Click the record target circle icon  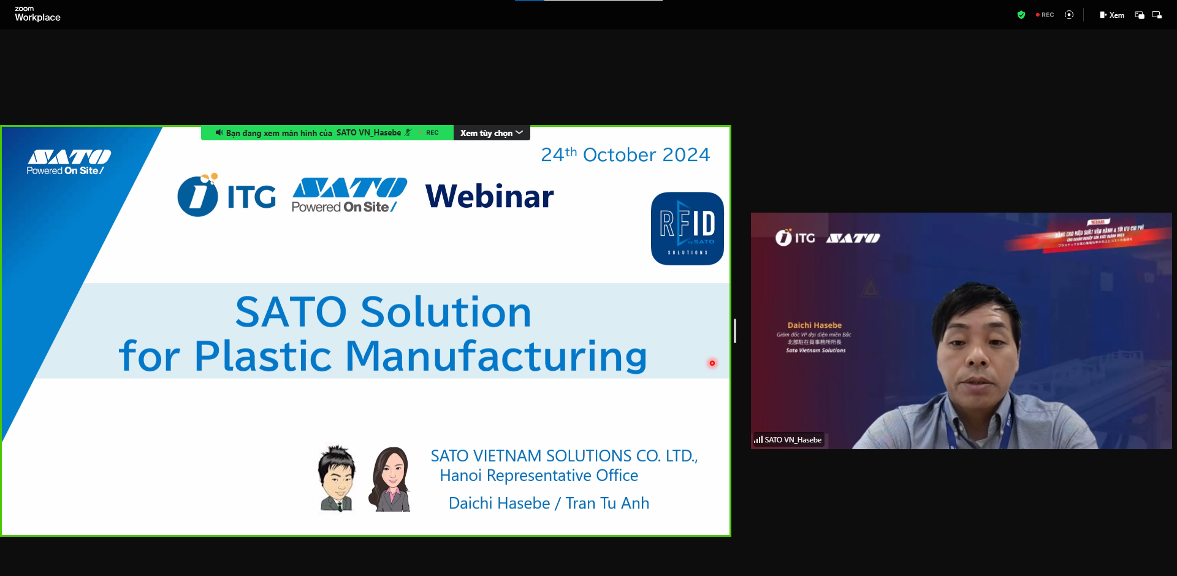[1069, 15]
